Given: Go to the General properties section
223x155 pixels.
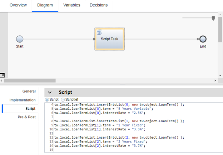Looking at the screenshot, I should click(x=29, y=91).
